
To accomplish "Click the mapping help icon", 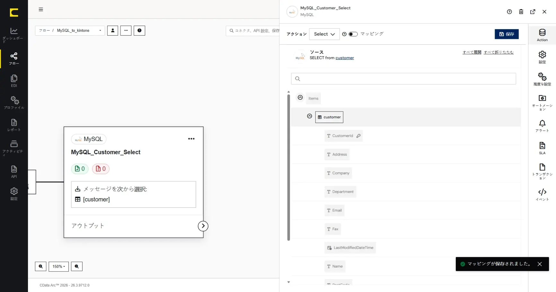I will (x=344, y=34).
